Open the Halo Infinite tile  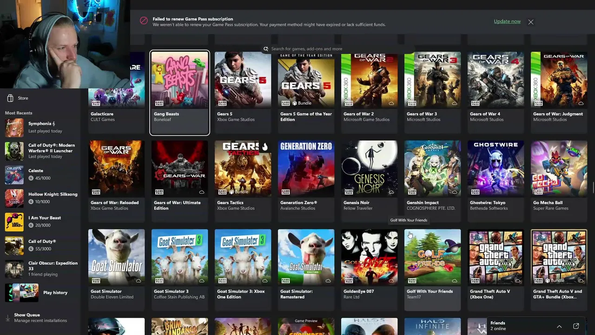point(432,326)
